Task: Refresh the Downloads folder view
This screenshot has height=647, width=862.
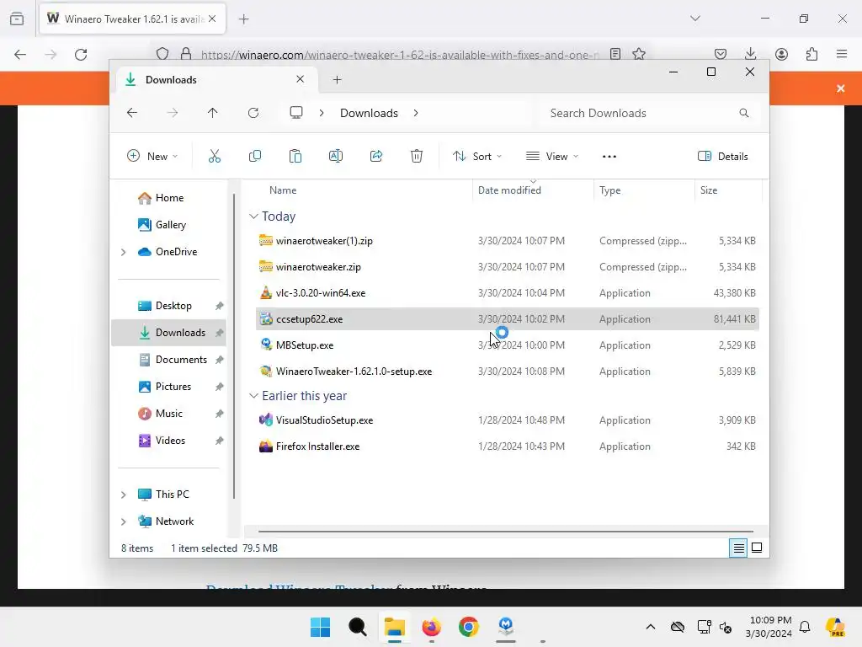Action: pos(253,113)
